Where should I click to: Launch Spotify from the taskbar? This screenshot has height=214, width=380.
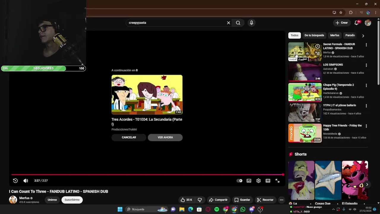217,209
